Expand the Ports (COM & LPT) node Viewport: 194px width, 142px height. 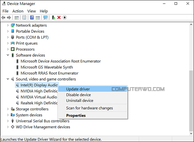tap(8, 37)
